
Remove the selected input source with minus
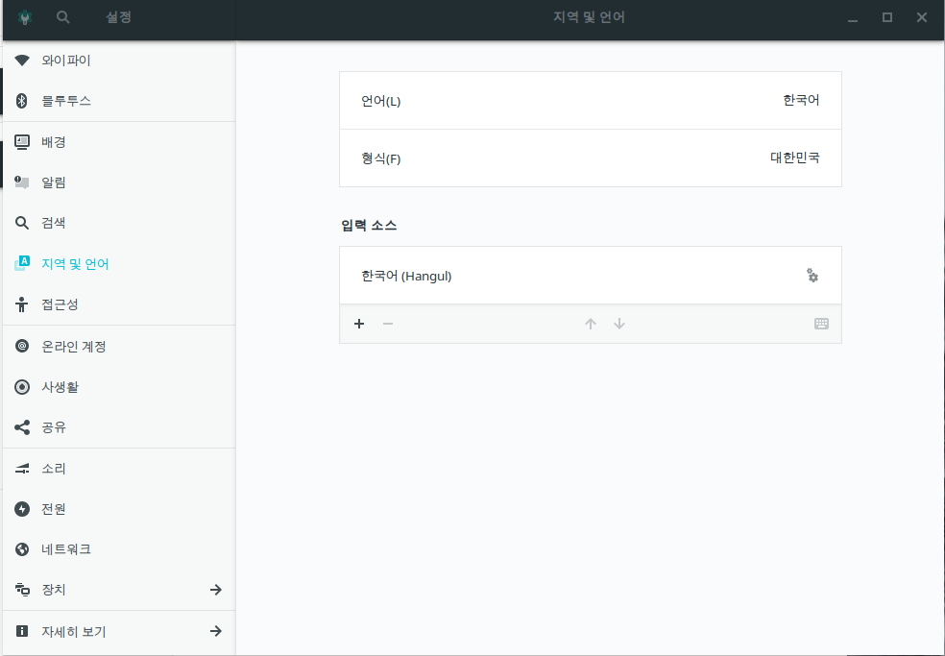coord(388,324)
